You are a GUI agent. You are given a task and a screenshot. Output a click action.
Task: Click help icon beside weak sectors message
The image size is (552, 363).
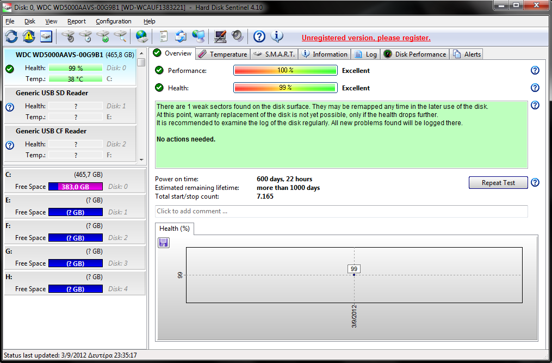click(x=535, y=105)
